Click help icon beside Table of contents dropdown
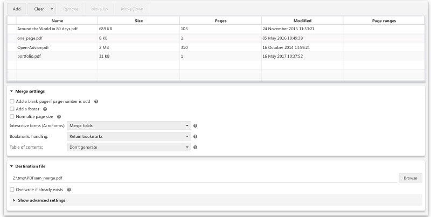This screenshot has height=217, width=431. 195,147
